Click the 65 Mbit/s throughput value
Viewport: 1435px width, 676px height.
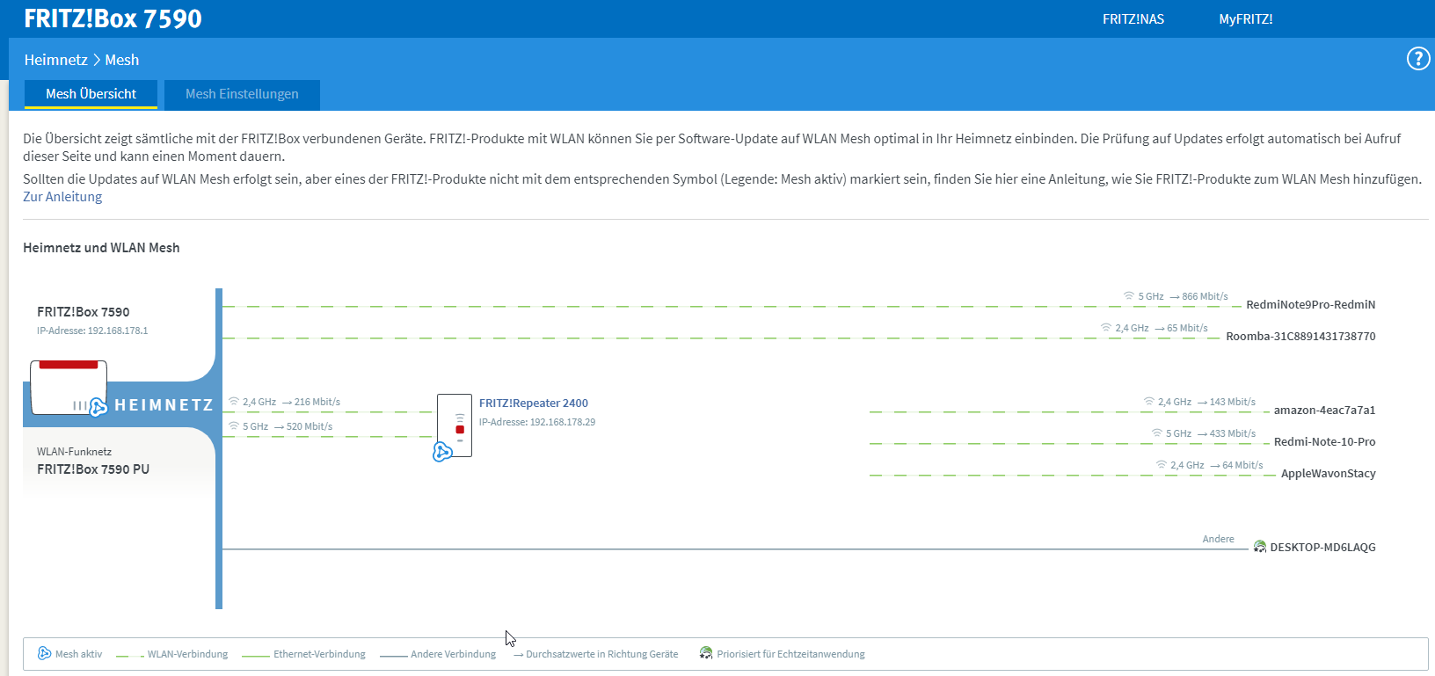(1187, 328)
